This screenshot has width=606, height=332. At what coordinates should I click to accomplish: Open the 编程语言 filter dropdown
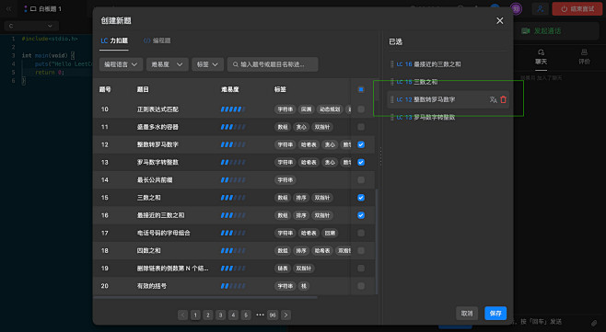pos(121,64)
